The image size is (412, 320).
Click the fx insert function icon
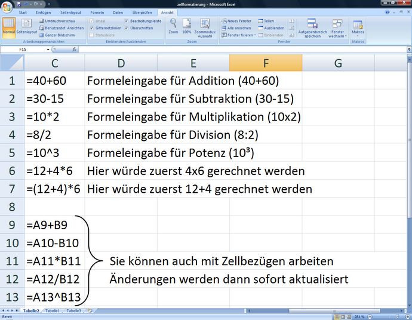pos(75,49)
